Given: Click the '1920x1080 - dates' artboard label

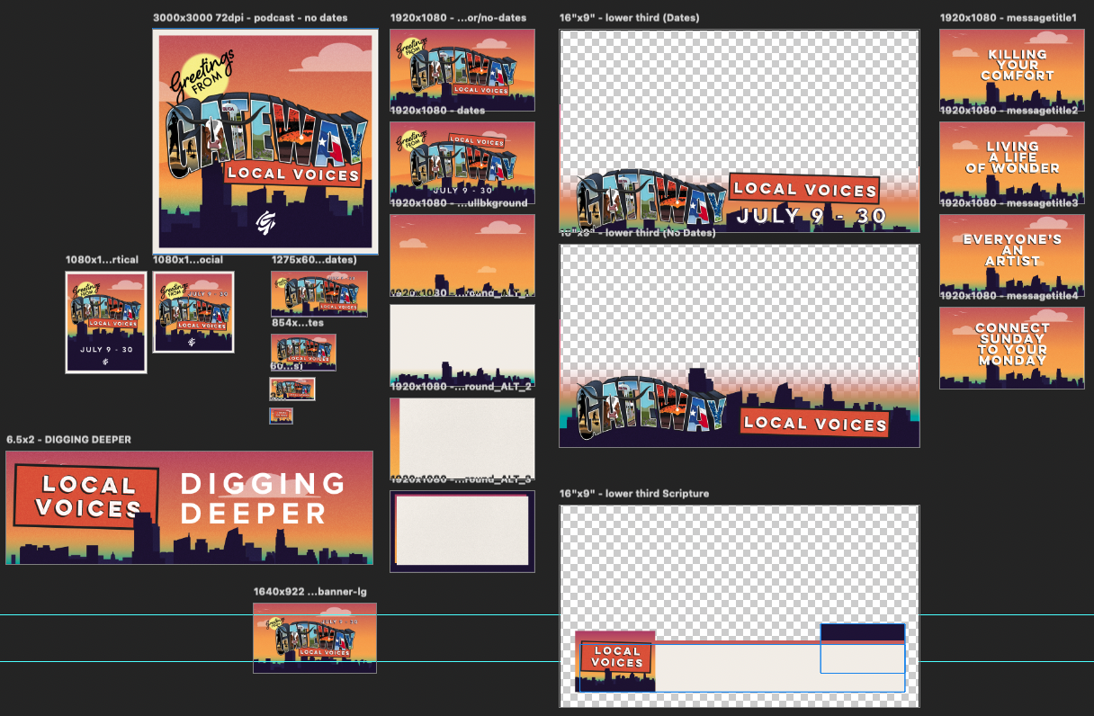Looking at the screenshot, I should (437, 111).
